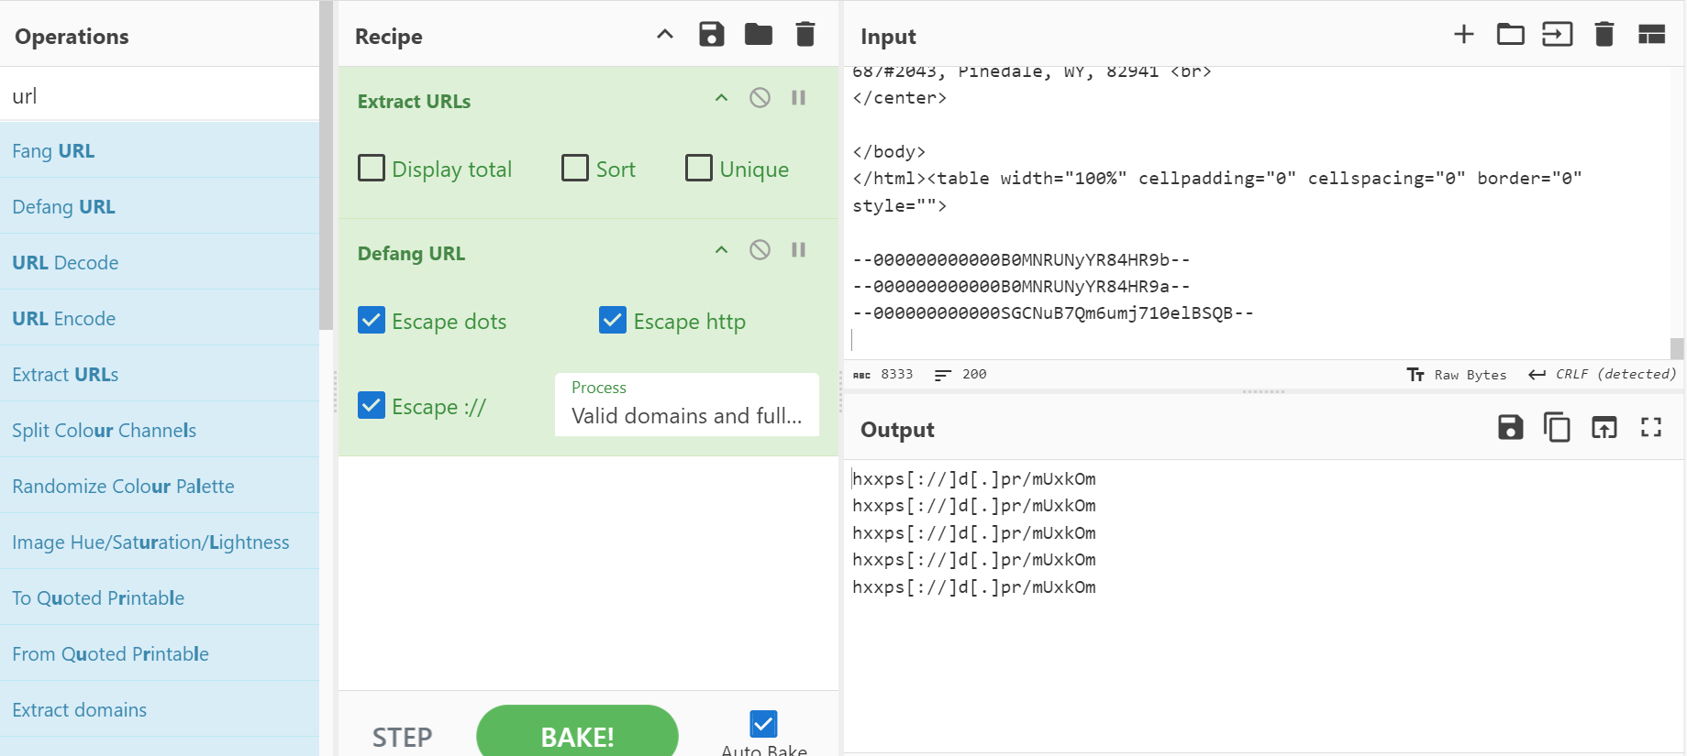
Task: Select Extract URLs from operations list
Action: 160,374
